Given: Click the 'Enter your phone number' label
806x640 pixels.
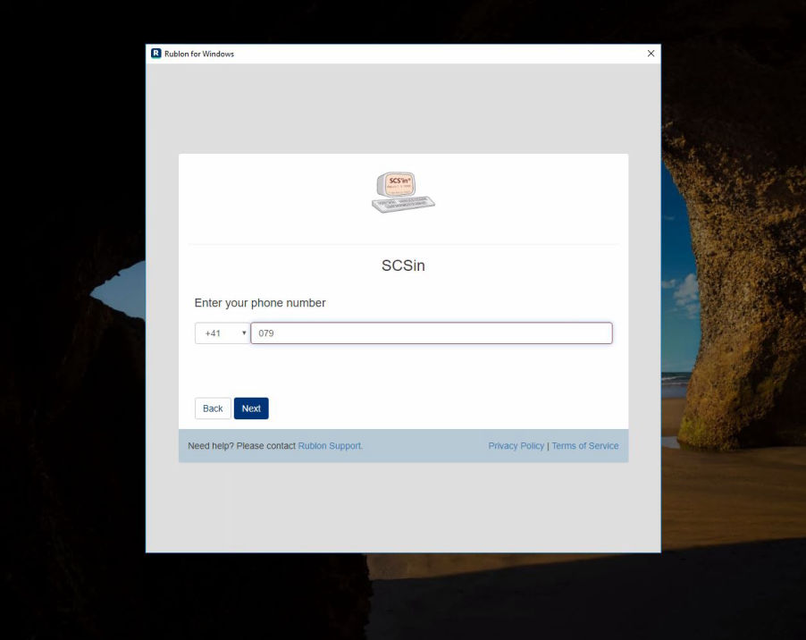Looking at the screenshot, I should [x=260, y=303].
